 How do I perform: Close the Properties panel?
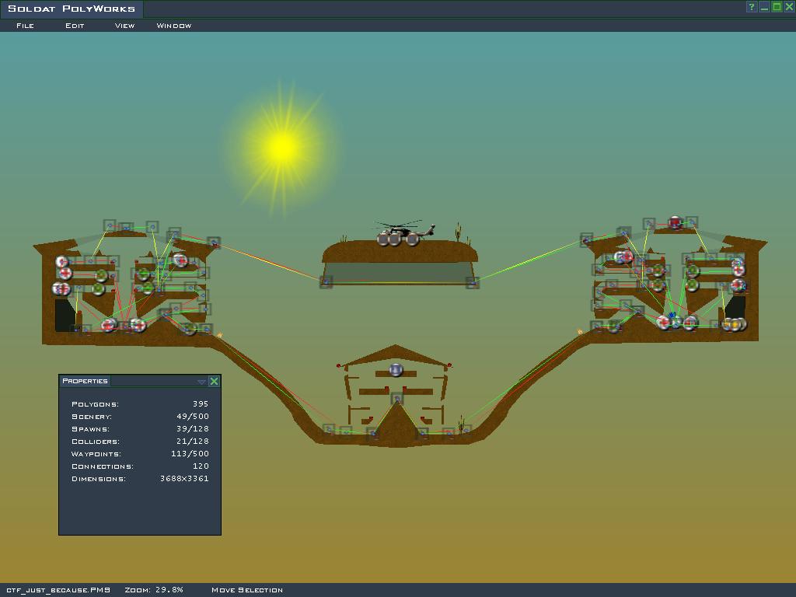click(214, 381)
